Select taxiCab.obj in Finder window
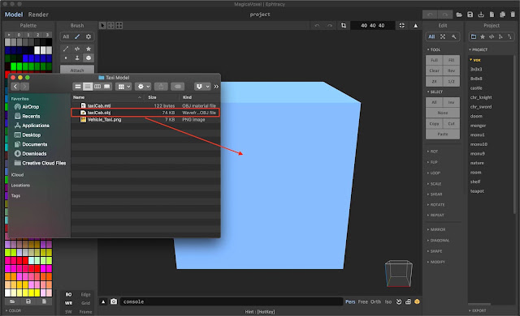 (x=145, y=113)
